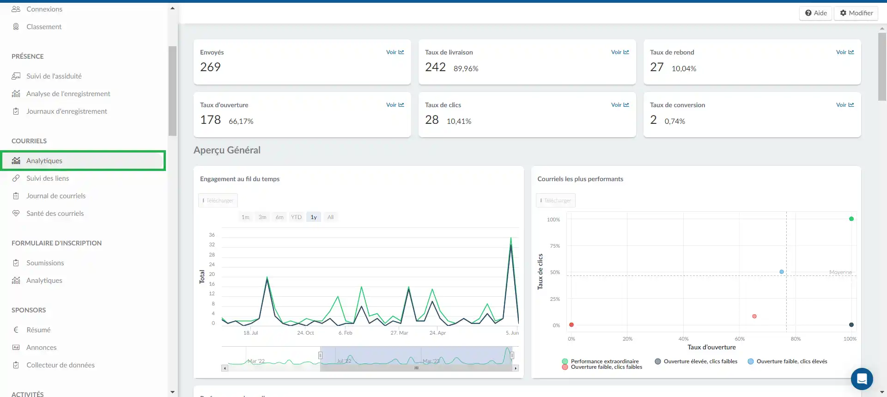Click Santé des courriels heart icon
Screen dimensions: 887x397
click(16, 214)
